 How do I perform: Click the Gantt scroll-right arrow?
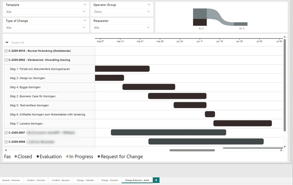click(281, 150)
